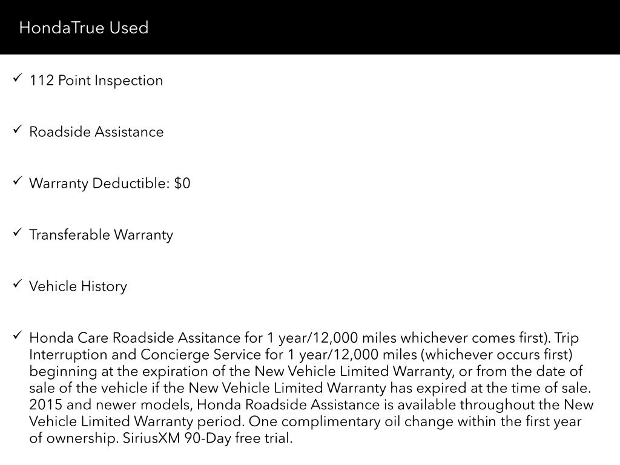The height and width of the screenshot is (465, 620).
Task: Select the Transferable Warranty item text
Action: (101, 235)
